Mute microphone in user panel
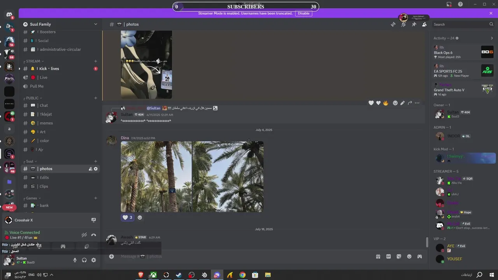Viewport: 498px width, 280px height. 75,260
